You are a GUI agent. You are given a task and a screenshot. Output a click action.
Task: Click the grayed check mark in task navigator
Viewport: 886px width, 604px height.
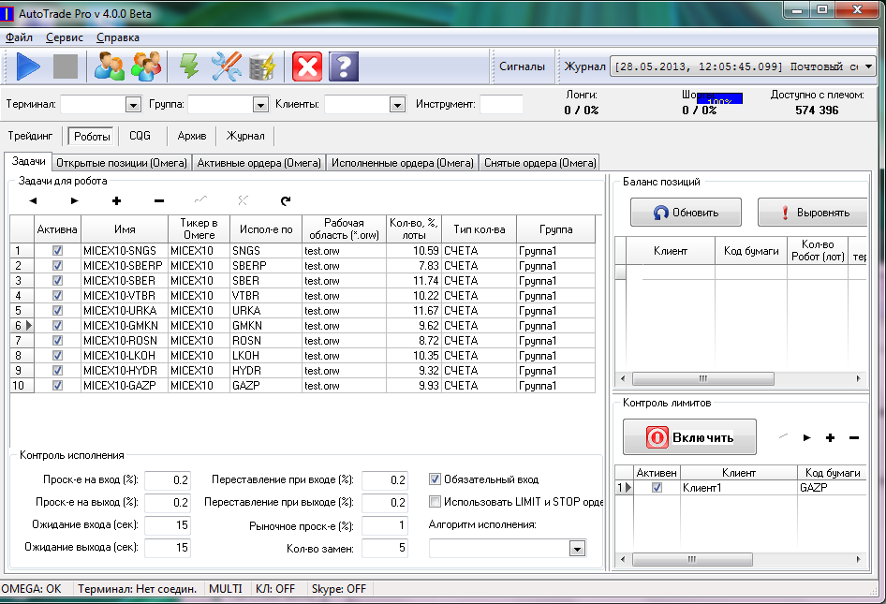click(x=200, y=200)
